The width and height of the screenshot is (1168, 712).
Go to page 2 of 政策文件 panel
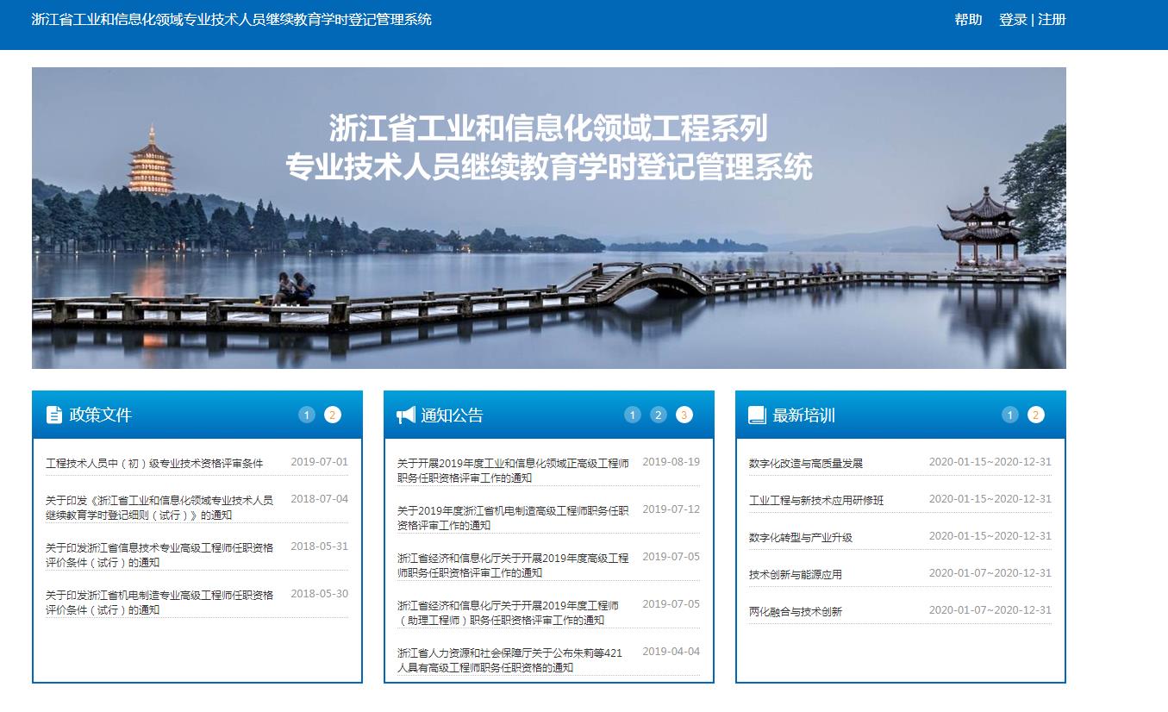pos(333,415)
